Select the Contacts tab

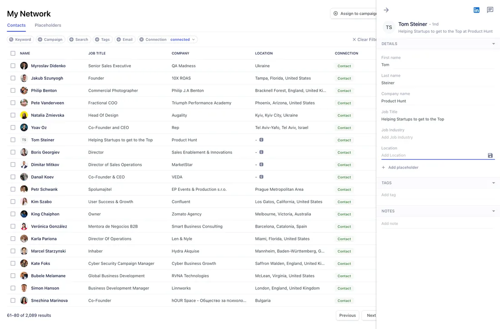[x=16, y=25]
